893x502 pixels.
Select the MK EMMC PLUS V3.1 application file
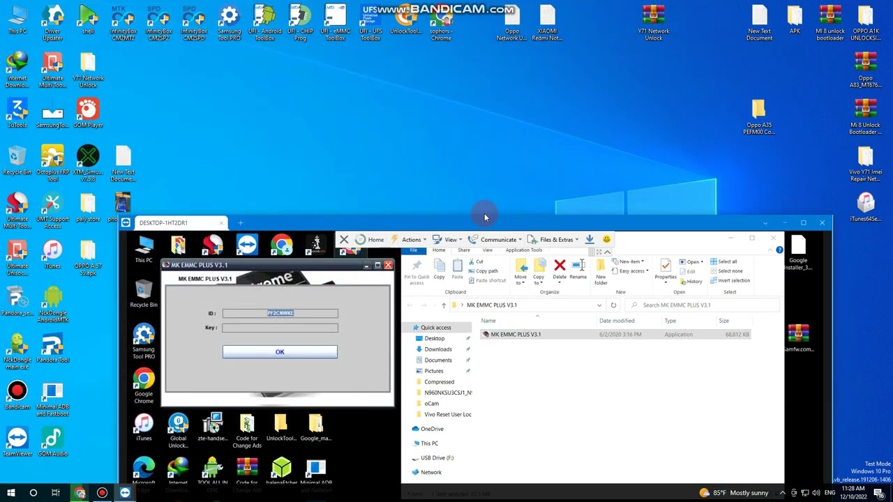(x=614, y=334)
